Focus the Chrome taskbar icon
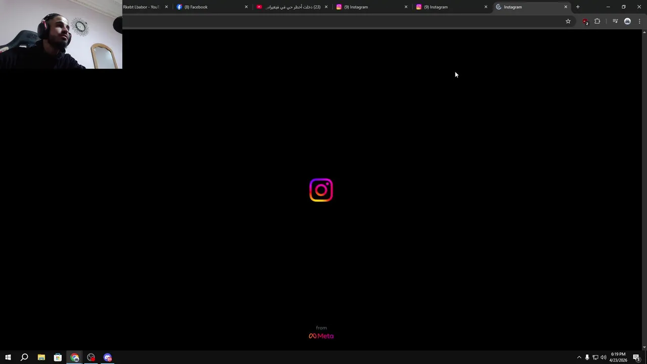The height and width of the screenshot is (364, 647). coord(75,357)
